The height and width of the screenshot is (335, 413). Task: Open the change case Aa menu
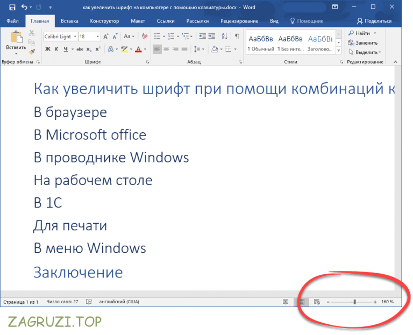129,37
